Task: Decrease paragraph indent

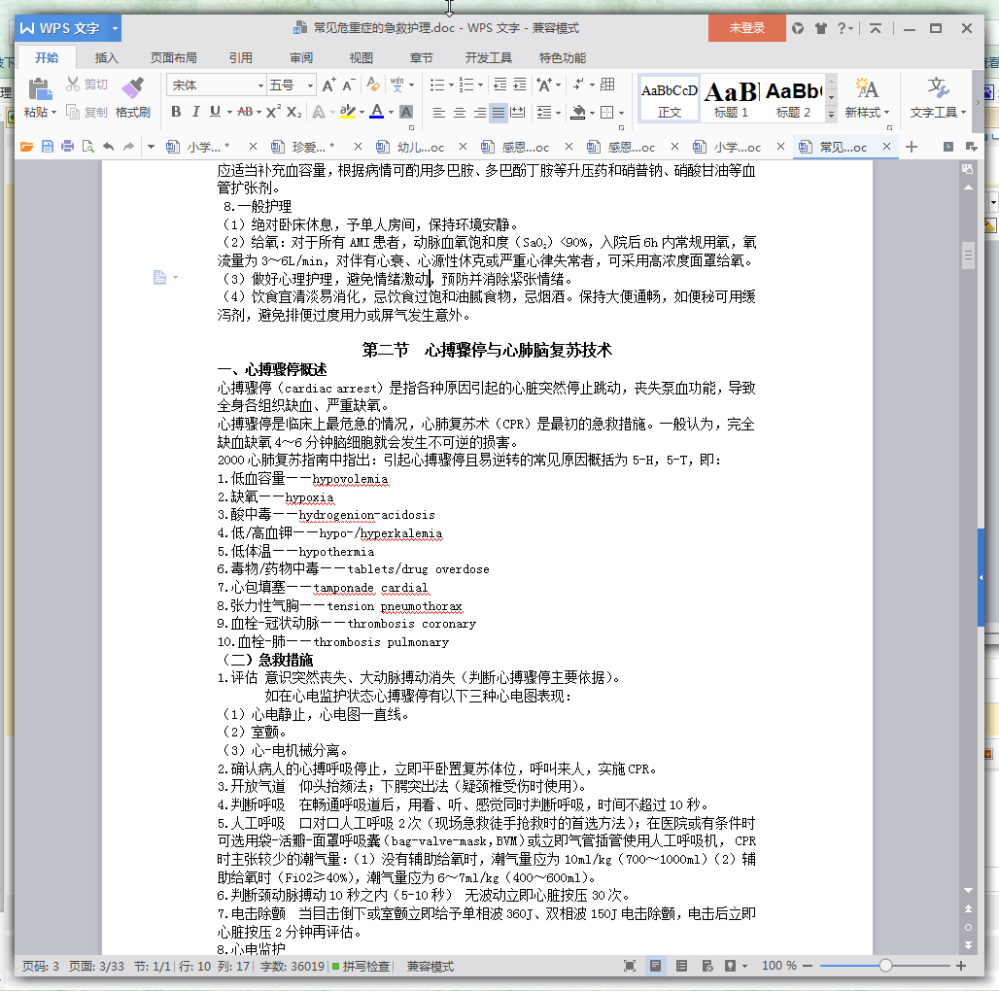Action: pos(500,85)
